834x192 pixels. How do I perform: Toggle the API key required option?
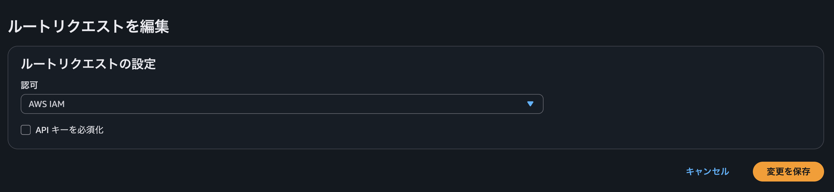26,130
